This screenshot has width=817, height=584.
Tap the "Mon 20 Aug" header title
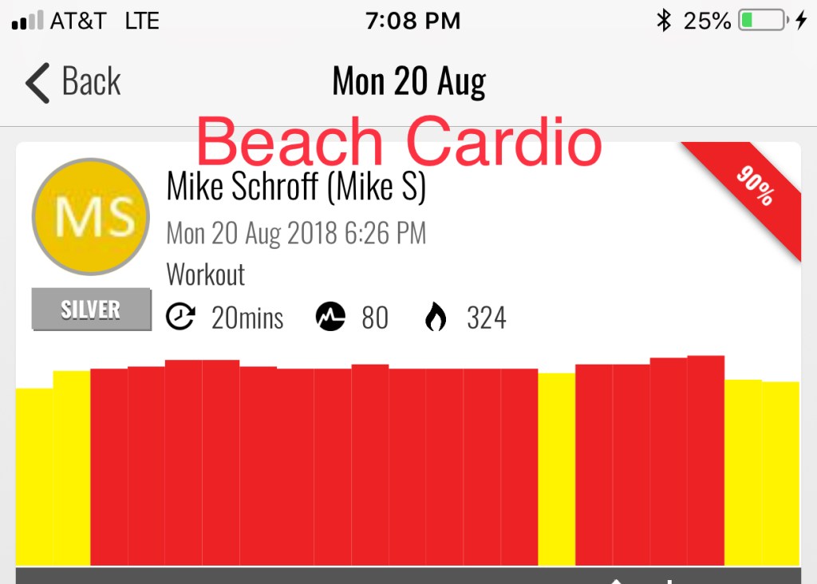click(408, 81)
